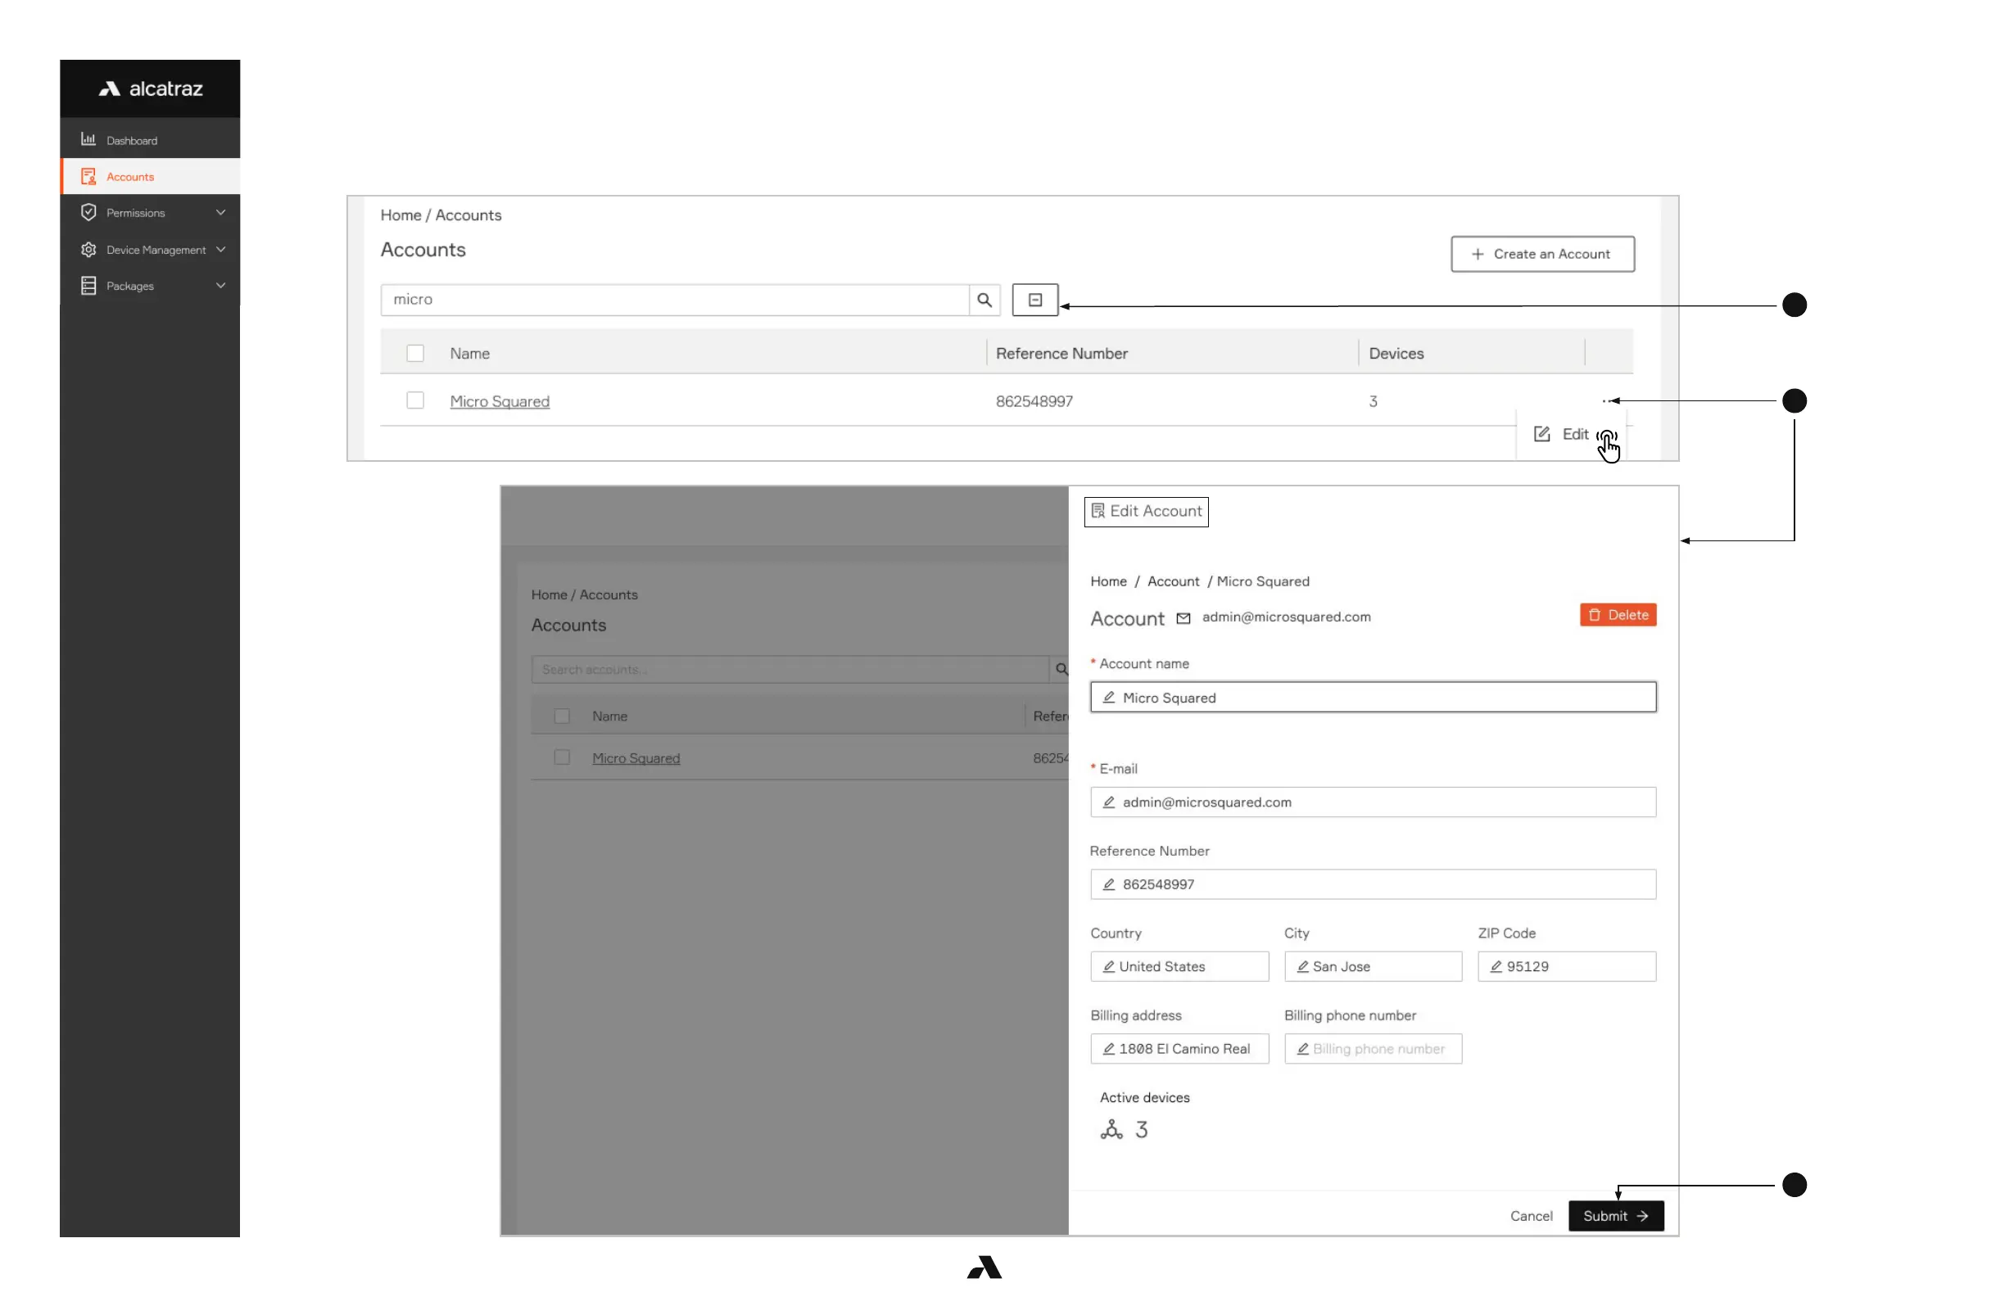Click the square icon button beside search
The height and width of the screenshot is (1297, 2005).
click(1034, 300)
